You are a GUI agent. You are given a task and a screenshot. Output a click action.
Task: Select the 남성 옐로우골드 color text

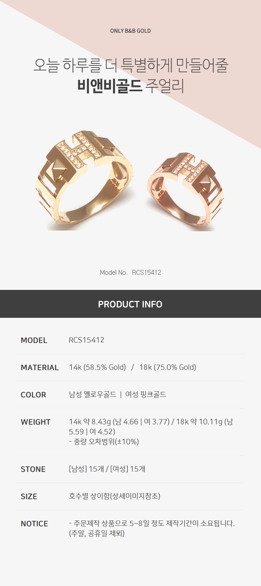93,394
